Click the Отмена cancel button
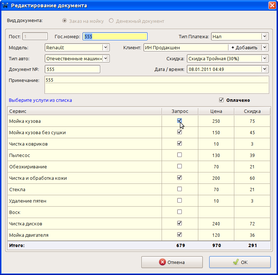Screen dimensions: 278x275 pyautogui.click(x=172, y=262)
